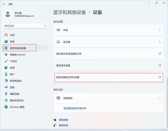Open 主页 in the sidebar

pos(26,35)
